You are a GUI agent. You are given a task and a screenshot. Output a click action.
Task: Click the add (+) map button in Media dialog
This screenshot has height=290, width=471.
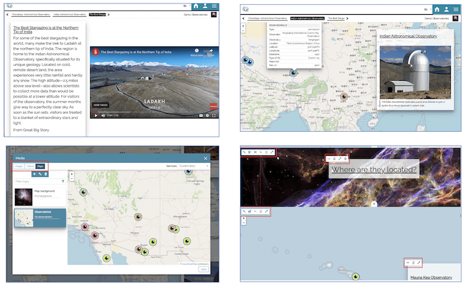click(34, 174)
